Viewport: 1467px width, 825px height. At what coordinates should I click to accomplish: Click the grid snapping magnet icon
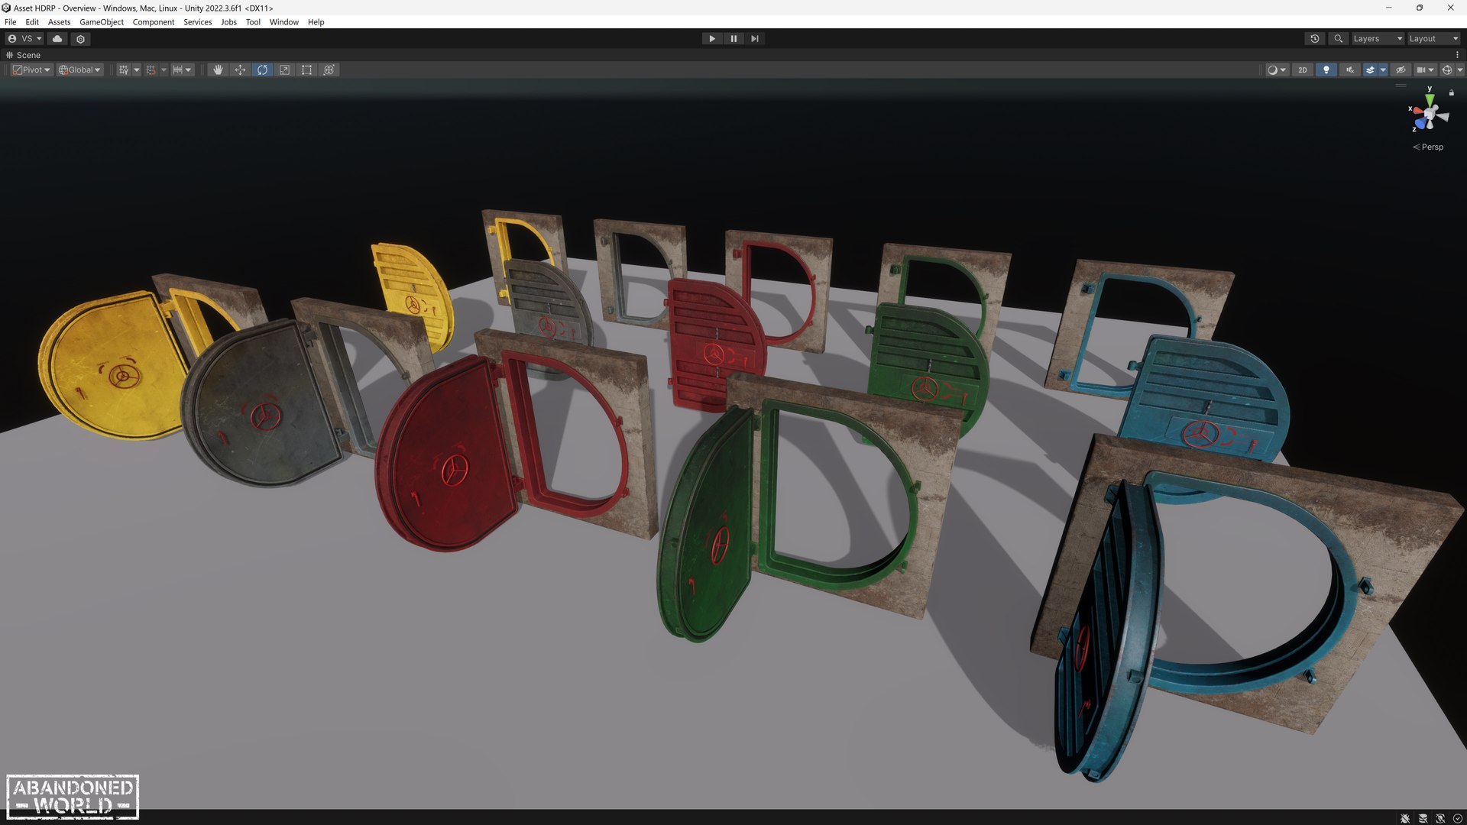151,70
